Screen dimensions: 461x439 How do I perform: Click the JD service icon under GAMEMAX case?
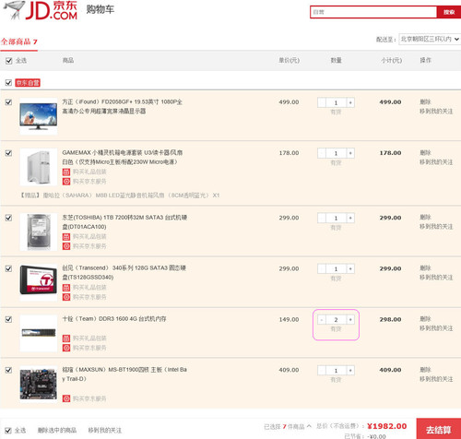point(66,182)
